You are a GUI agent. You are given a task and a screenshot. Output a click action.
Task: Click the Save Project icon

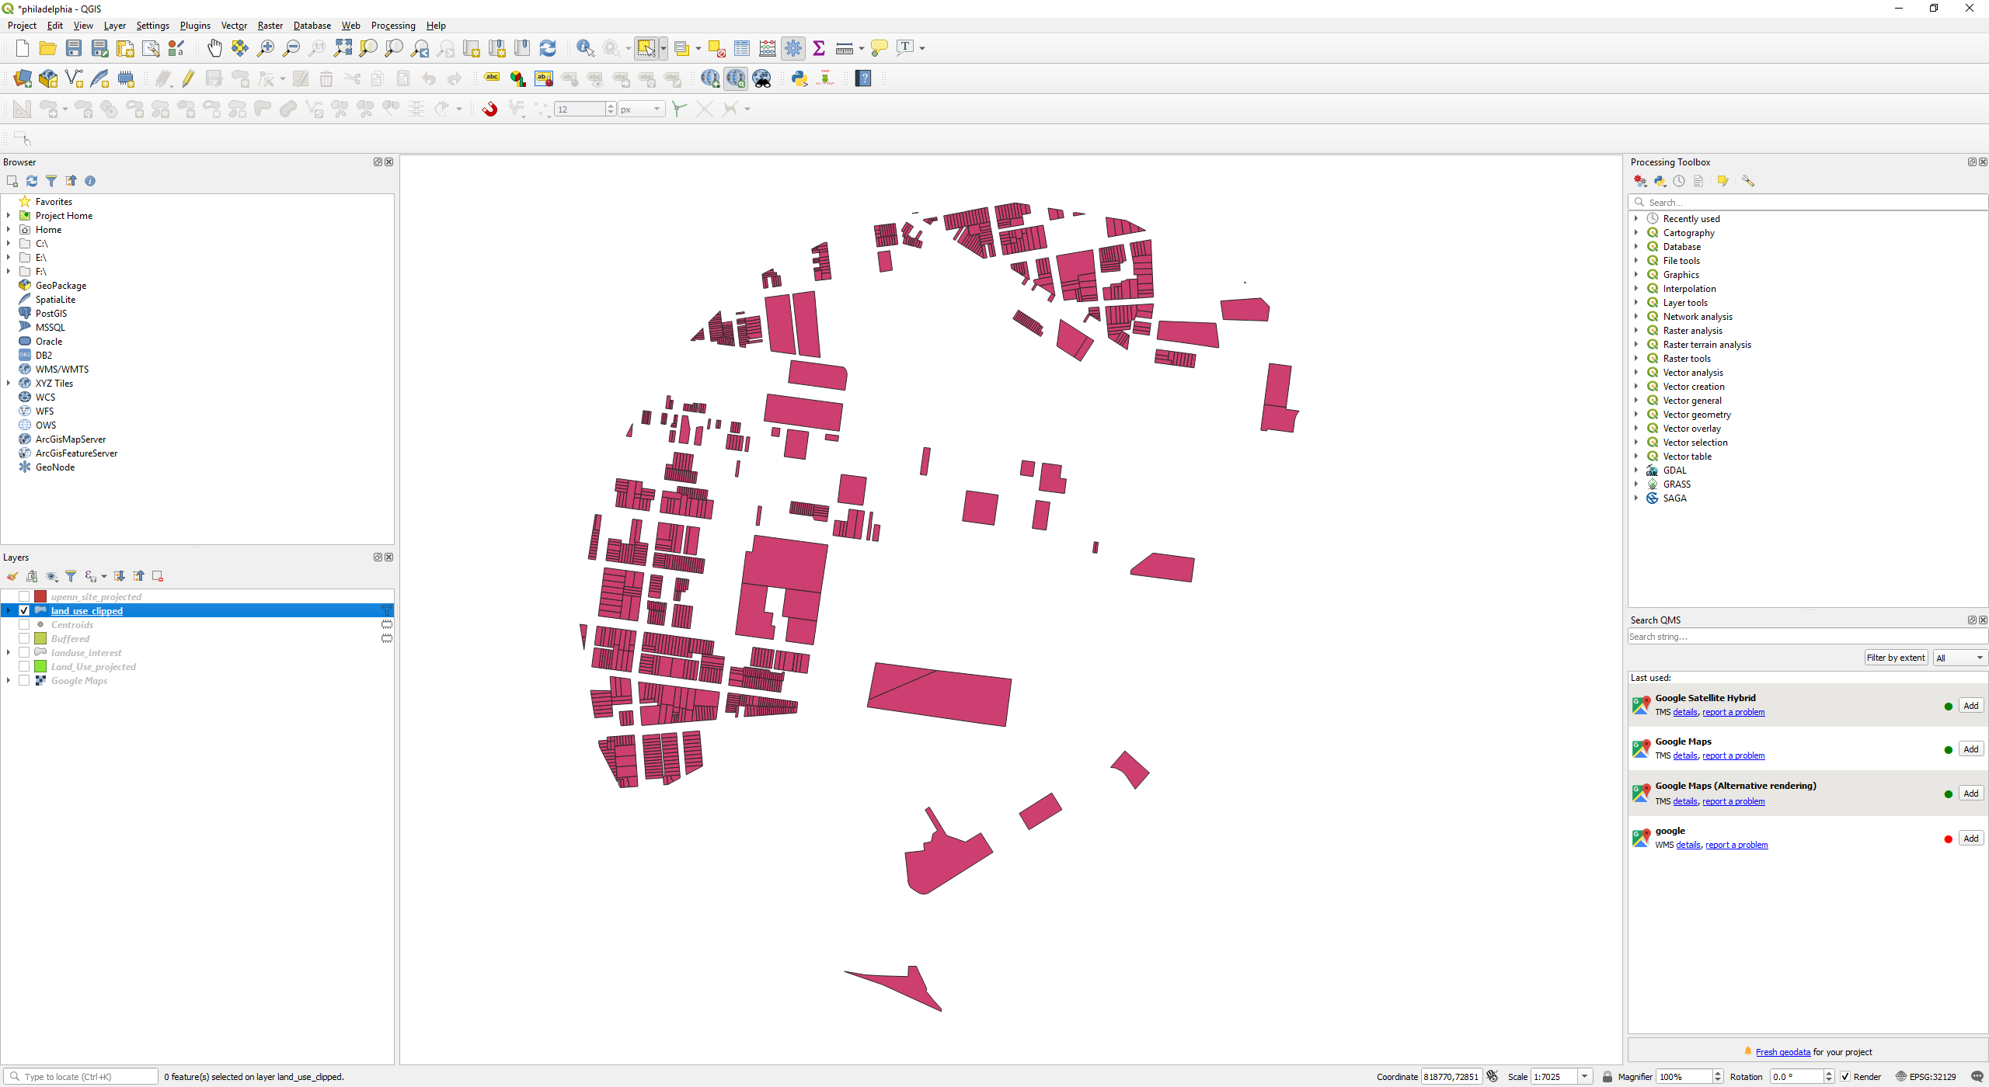74,48
